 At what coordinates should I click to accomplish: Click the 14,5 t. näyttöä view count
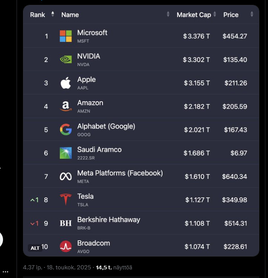[114, 267]
